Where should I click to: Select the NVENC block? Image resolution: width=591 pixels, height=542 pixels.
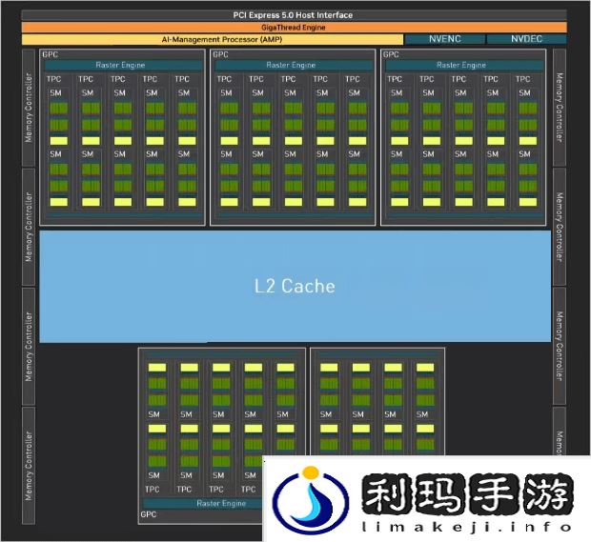tap(445, 39)
